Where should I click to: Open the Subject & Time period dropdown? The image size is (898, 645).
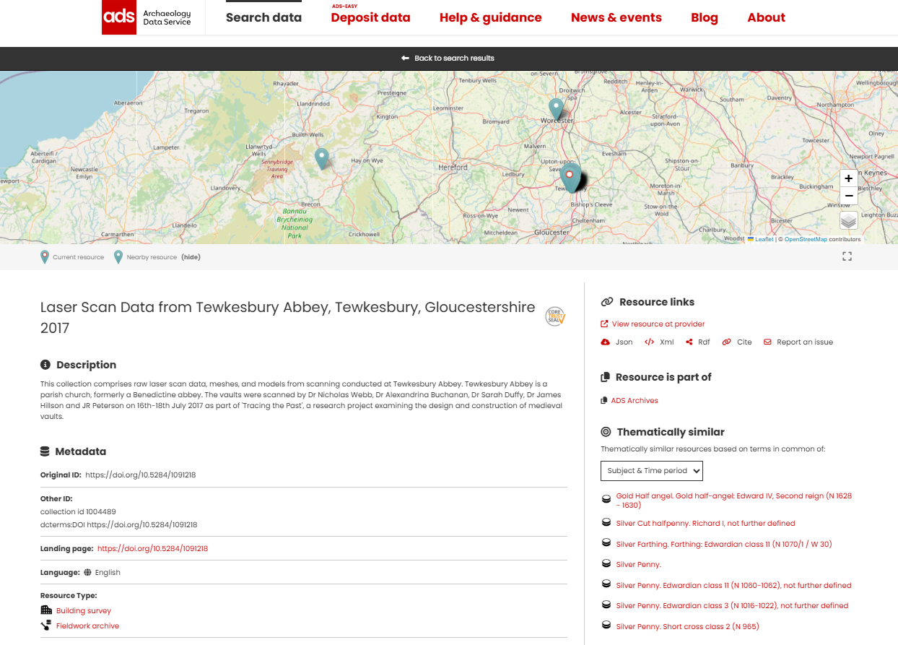[x=651, y=471]
